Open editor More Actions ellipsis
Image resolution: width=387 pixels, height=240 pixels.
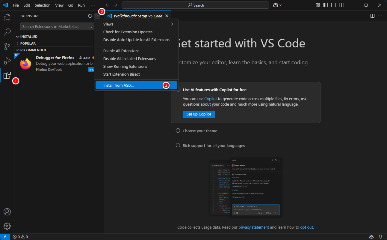click(380, 16)
